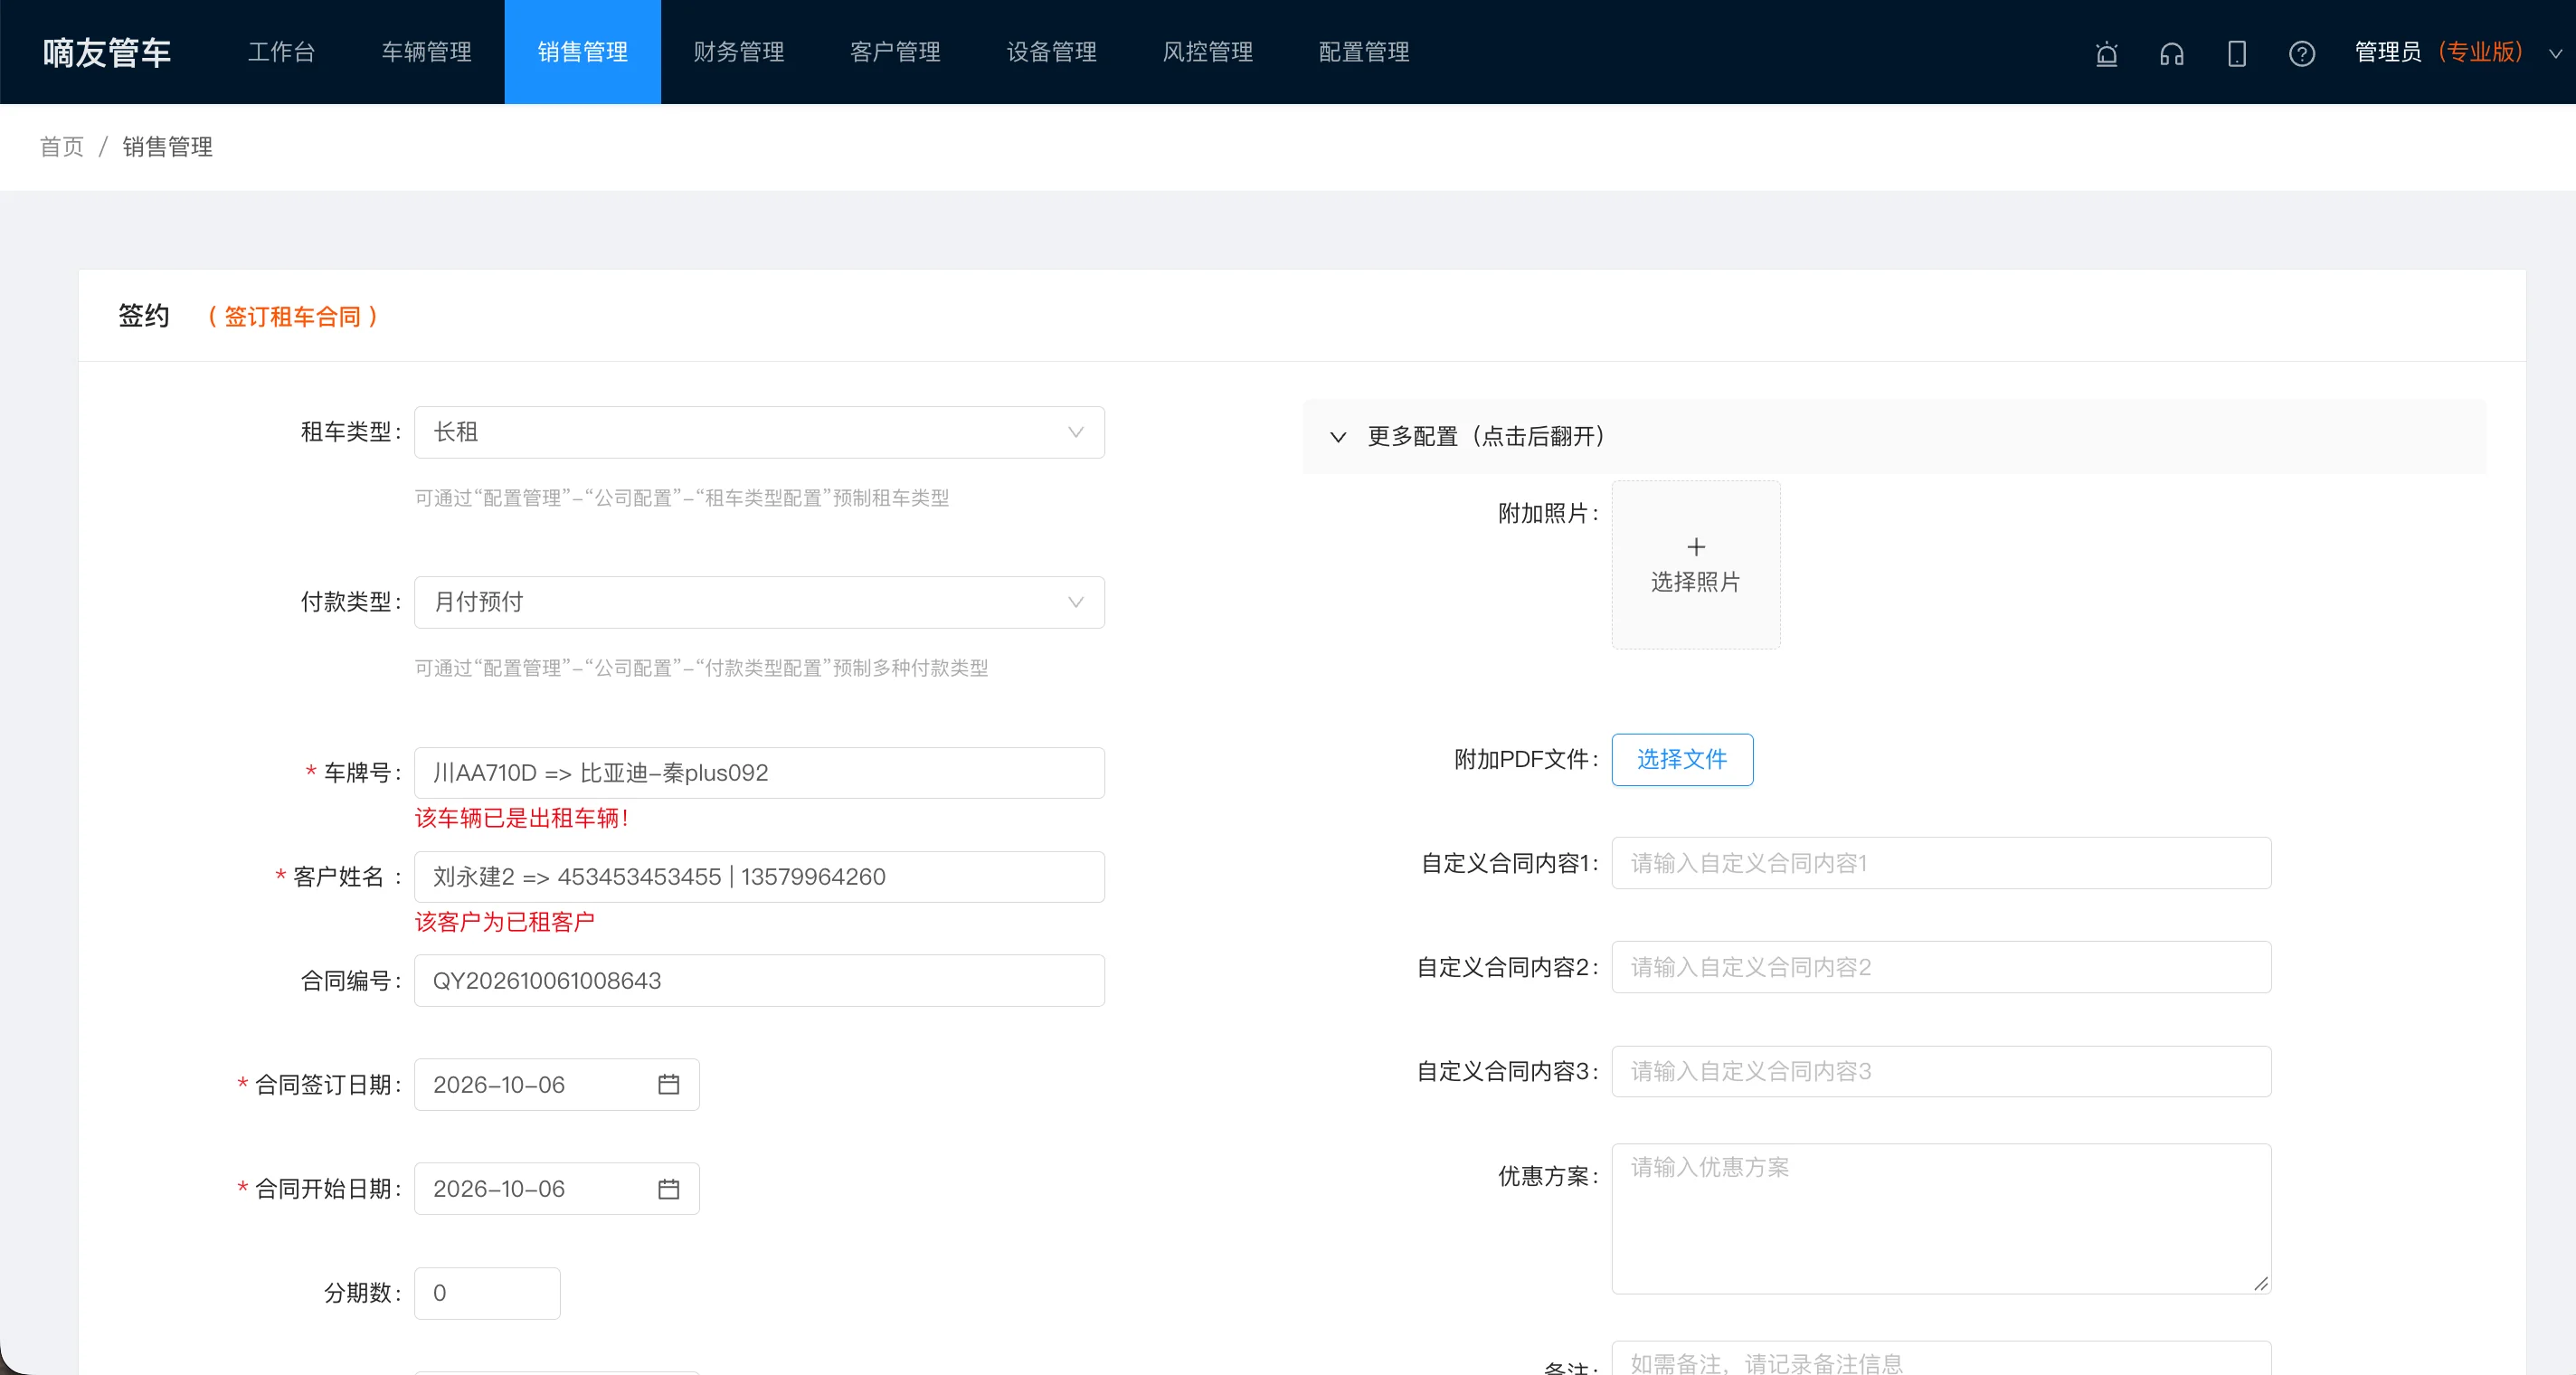The height and width of the screenshot is (1375, 2576).
Task: Click the alarm bell notification icon
Action: pyautogui.click(x=2106, y=53)
